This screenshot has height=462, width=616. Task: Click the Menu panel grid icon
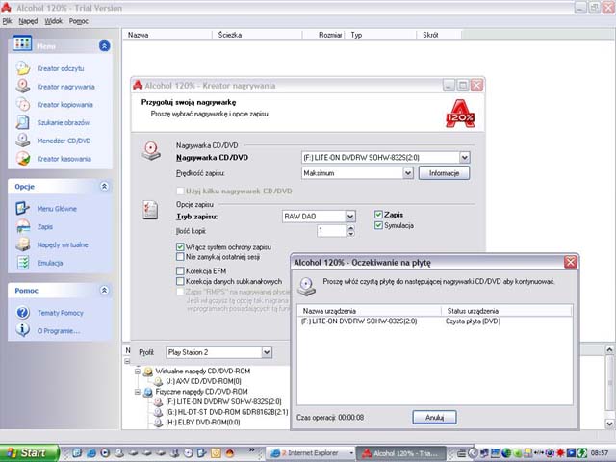point(22,43)
